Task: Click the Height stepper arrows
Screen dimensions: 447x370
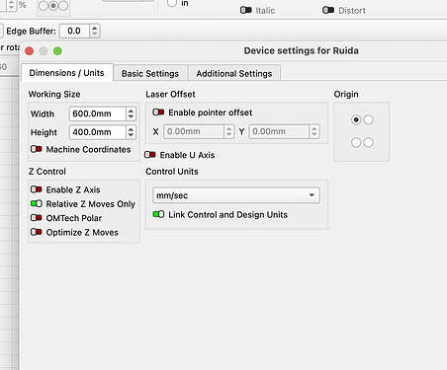Action: tap(131, 132)
